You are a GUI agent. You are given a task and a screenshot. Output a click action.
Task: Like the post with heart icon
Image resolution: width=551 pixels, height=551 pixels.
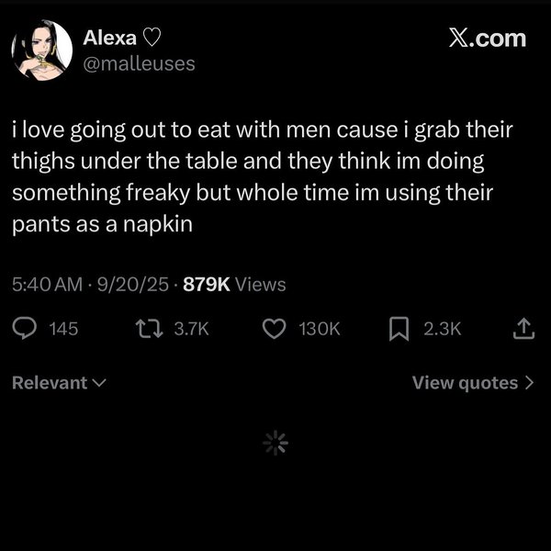pos(275,329)
